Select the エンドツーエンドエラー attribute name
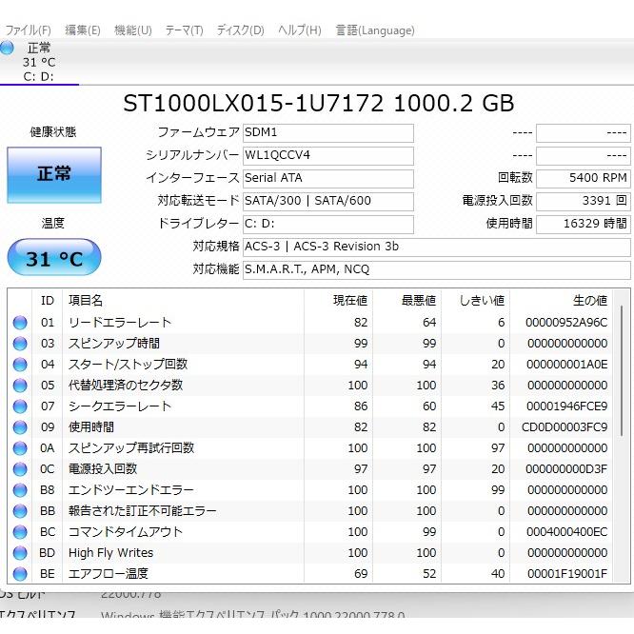634x634 pixels. [131, 490]
